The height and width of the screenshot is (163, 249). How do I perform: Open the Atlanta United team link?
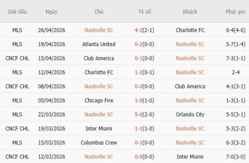click(99, 44)
